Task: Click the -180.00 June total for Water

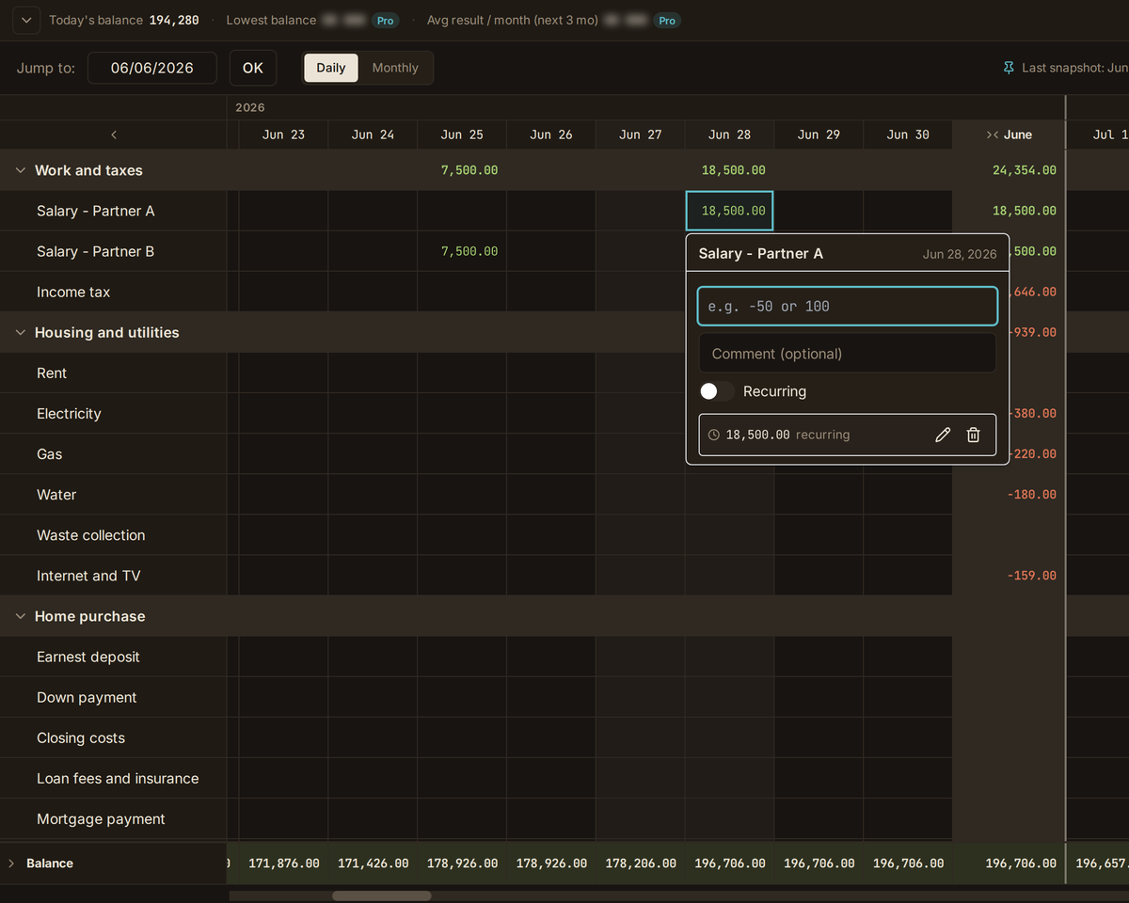Action: [1031, 494]
